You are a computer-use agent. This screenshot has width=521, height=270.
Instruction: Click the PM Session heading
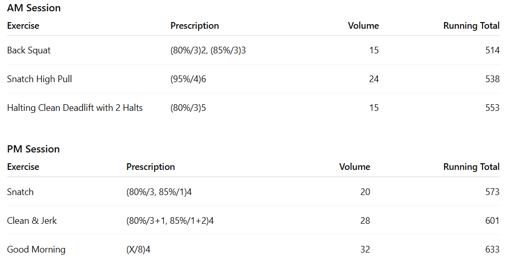pyautogui.click(x=33, y=149)
